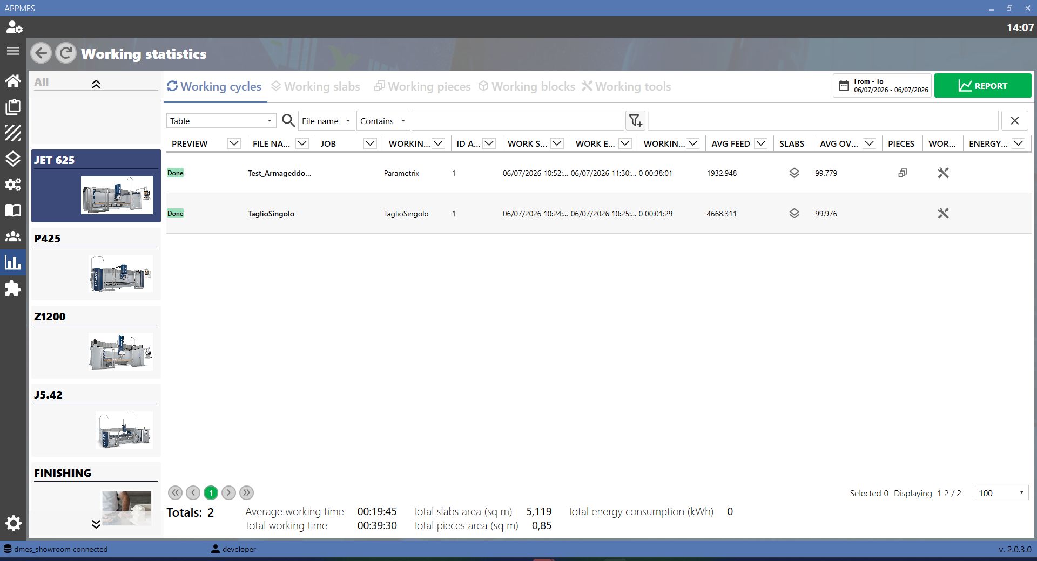Select the bar chart statistics sidebar icon
This screenshot has width=1037, height=561.
pos(13,263)
